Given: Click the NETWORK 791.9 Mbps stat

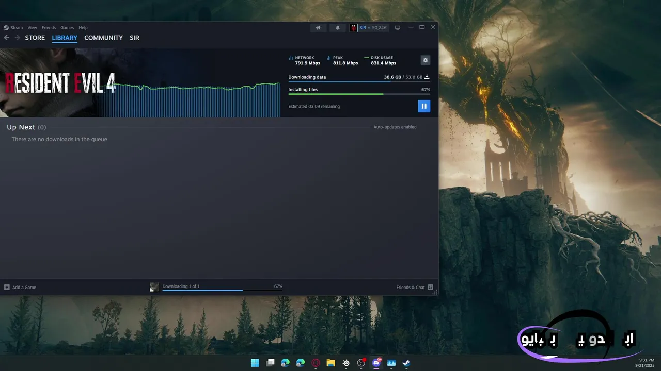Looking at the screenshot, I should click(x=305, y=61).
